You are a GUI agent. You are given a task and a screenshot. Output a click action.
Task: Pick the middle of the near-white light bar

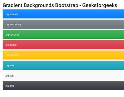(x=63, y=75)
